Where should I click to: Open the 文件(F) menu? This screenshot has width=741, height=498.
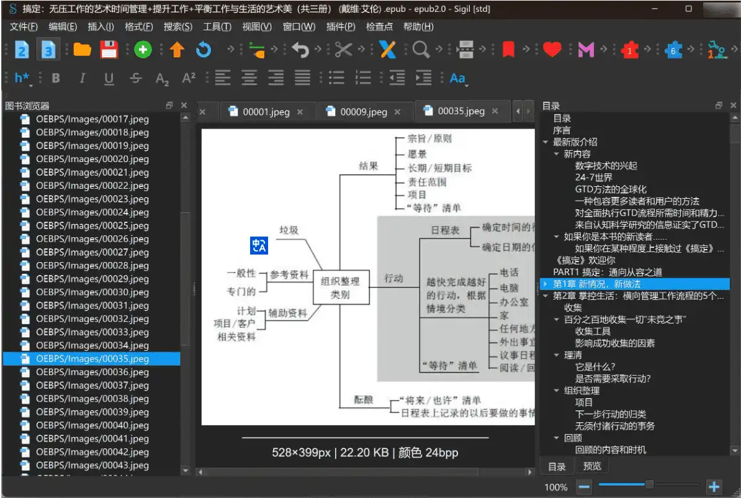coord(24,27)
